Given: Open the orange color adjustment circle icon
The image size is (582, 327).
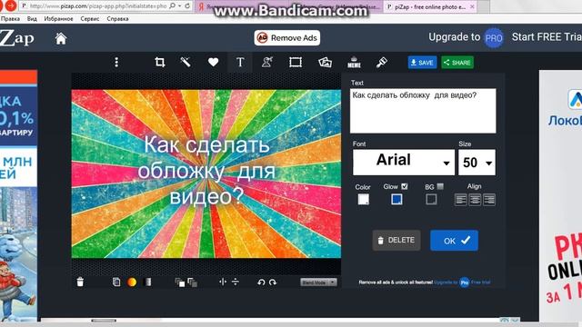Looking at the screenshot, I should (132, 282).
